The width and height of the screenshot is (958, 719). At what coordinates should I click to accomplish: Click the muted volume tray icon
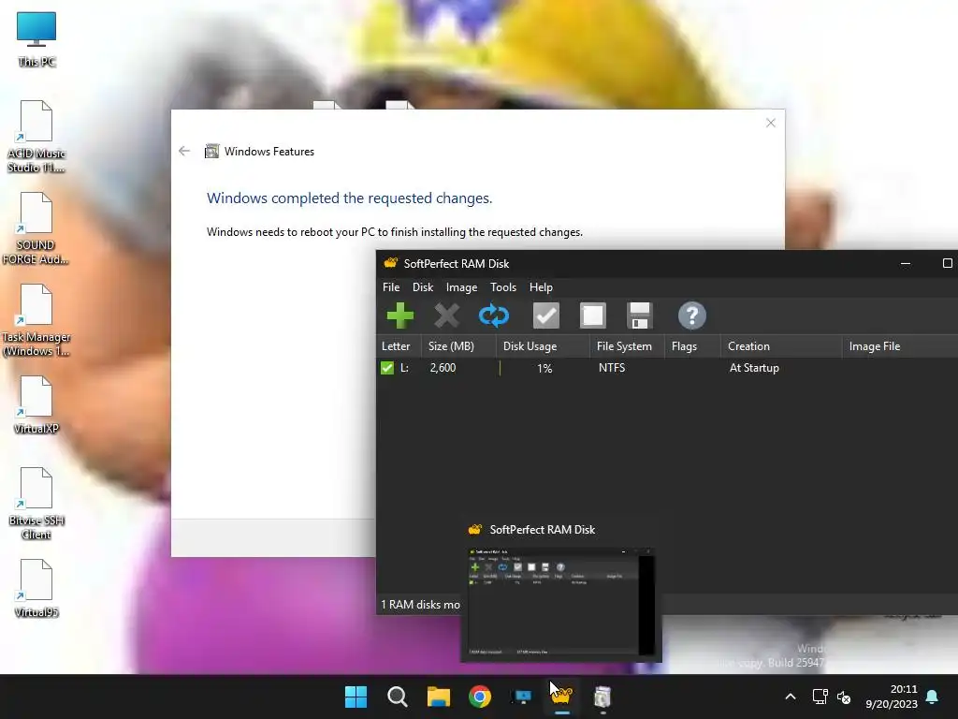pos(844,697)
